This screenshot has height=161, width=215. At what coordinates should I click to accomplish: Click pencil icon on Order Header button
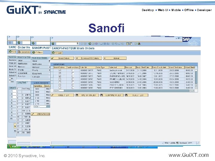52,95
